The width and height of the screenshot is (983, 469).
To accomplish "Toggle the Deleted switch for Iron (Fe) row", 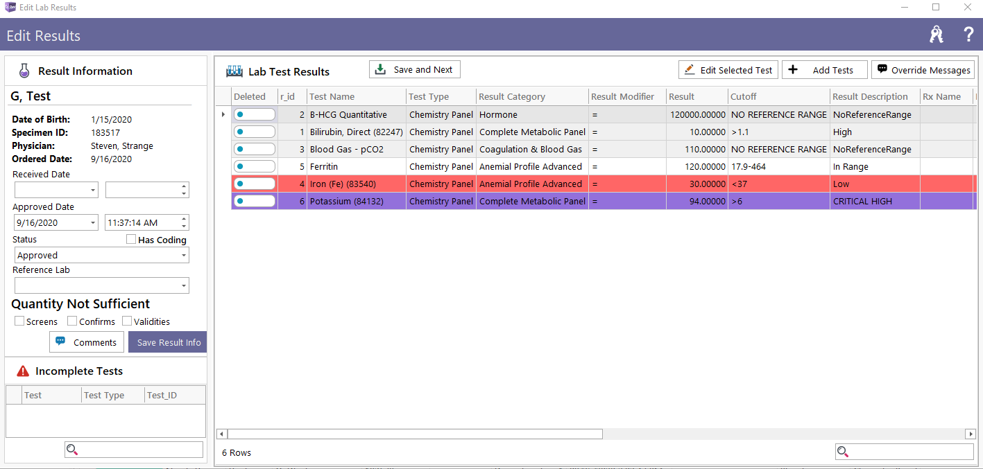I will (254, 184).
